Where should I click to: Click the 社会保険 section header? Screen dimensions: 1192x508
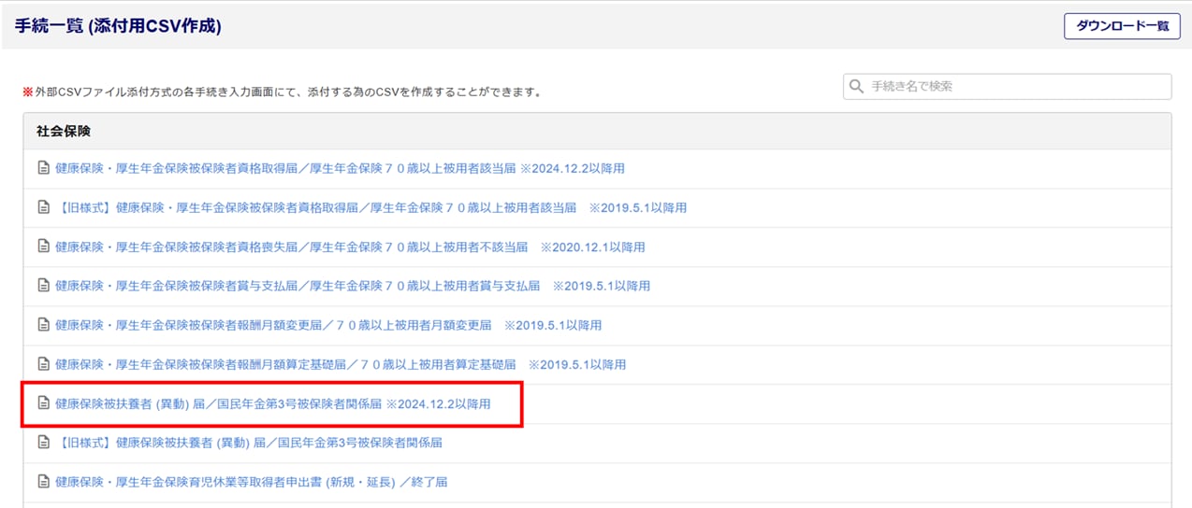point(597,131)
